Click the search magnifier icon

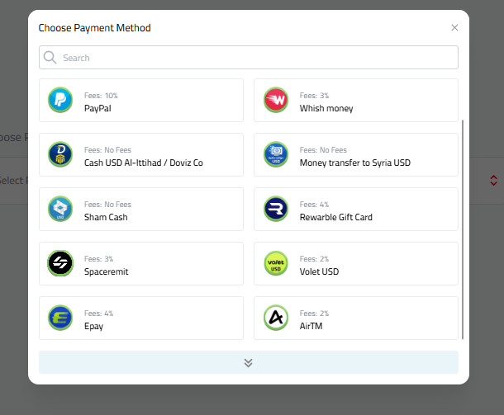coord(50,58)
